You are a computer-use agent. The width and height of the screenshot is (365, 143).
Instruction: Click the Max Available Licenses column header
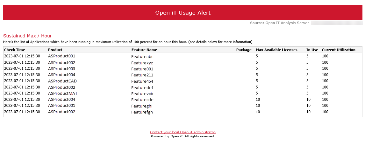276,50
